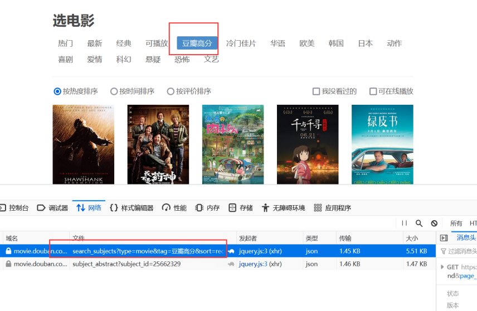Open the 调试器 debugger tab
Image resolution: width=477 pixels, height=311 pixels.
[52, 208]
